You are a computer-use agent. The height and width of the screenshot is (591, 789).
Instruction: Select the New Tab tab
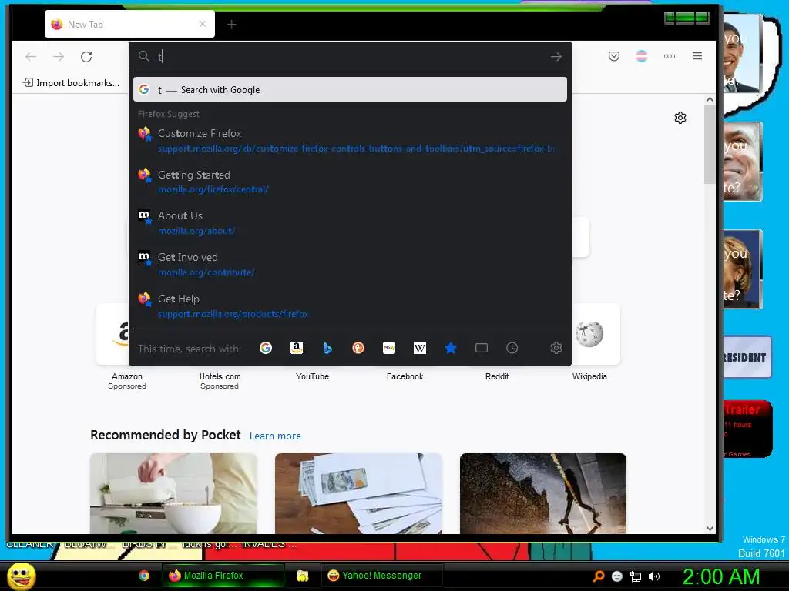point(129,24)
